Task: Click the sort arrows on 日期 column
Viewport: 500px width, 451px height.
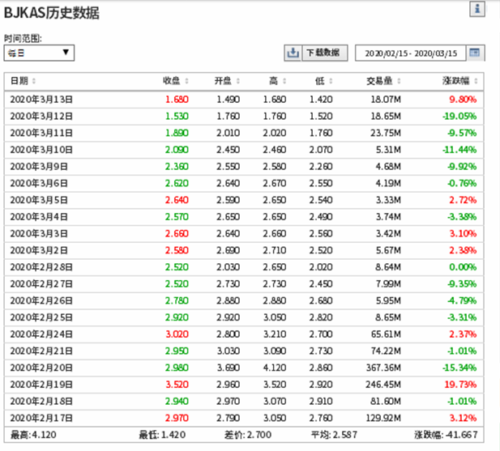Action: pyautogui.click(x=34, y=81)
